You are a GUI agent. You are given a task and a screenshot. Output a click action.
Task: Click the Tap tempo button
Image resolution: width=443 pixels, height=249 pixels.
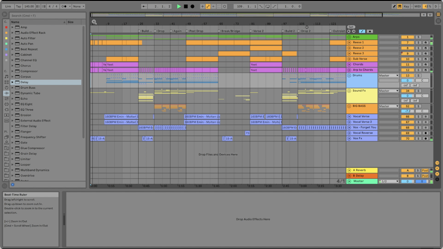coord(18,6)
